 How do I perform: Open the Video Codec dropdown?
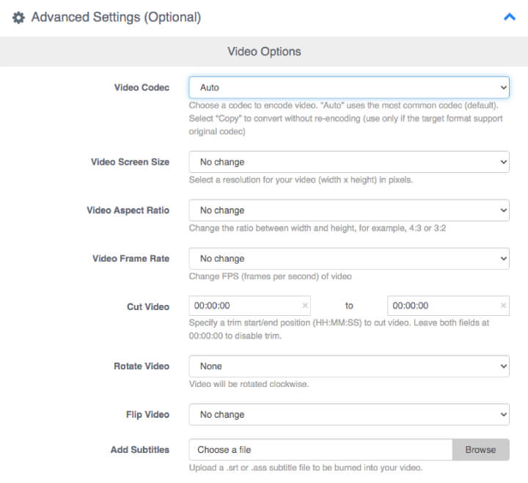click(349, 87)
